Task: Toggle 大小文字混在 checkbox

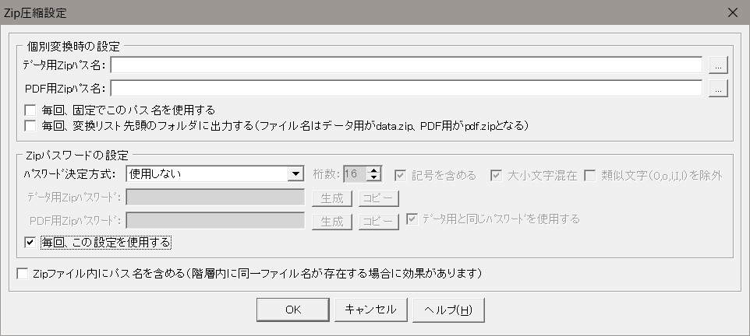Action: pyautogui.click(x=496, y=175)
